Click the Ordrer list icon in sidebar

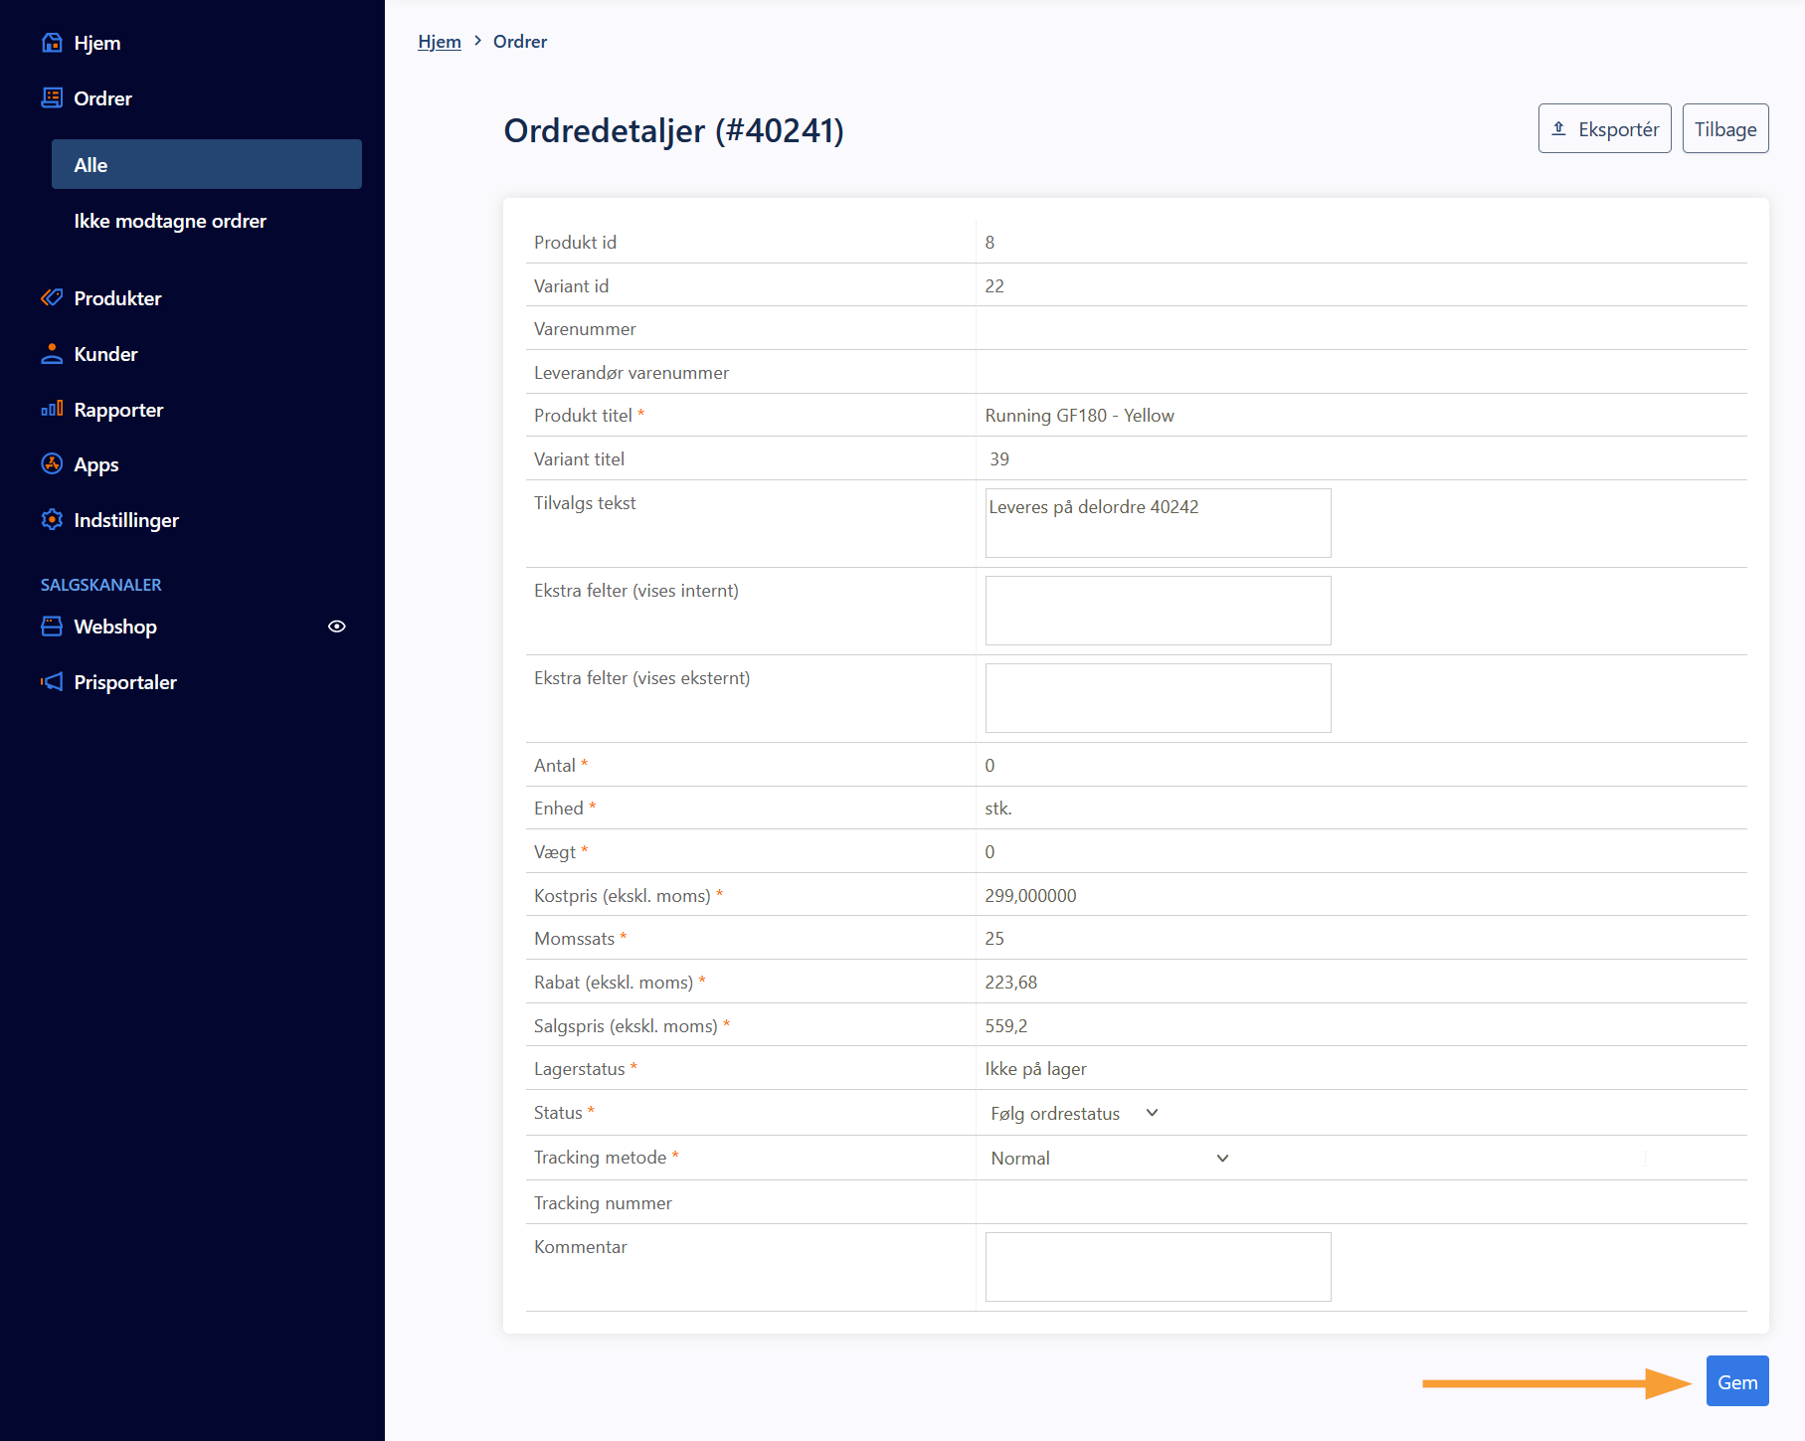click(x=52, y=97)
